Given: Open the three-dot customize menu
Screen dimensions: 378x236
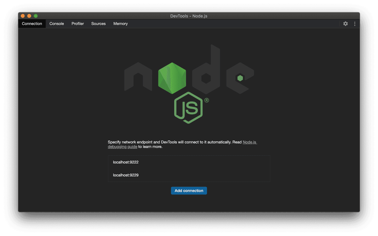Looking at the screenshot, I should click(355, 24).
